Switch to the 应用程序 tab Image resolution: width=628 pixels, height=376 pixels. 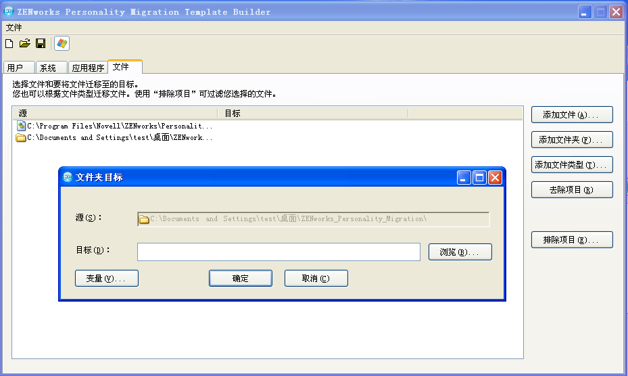point(88,68)
